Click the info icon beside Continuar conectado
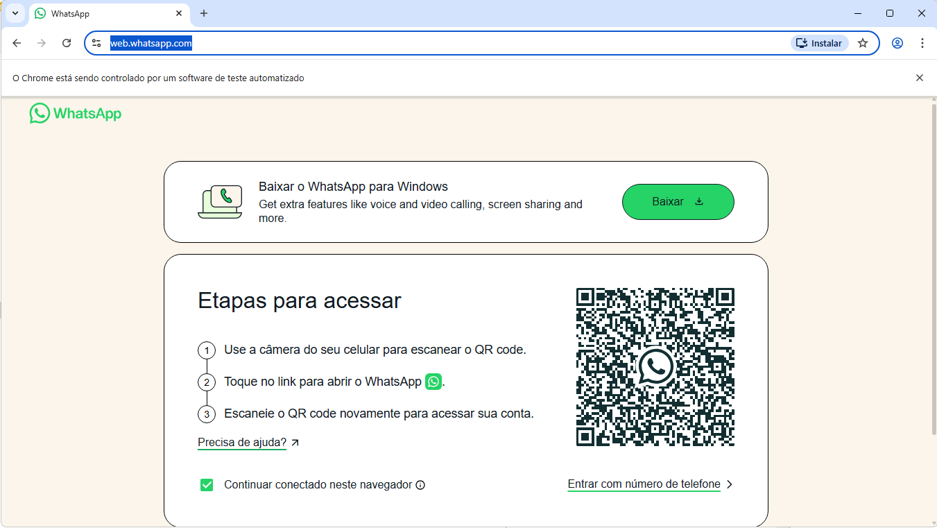Screen dimensions: 937x528 pyautogui.click(x=420, y=485)
